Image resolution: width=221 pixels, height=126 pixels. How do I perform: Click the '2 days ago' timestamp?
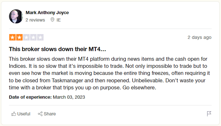click(x=199, y=37)
